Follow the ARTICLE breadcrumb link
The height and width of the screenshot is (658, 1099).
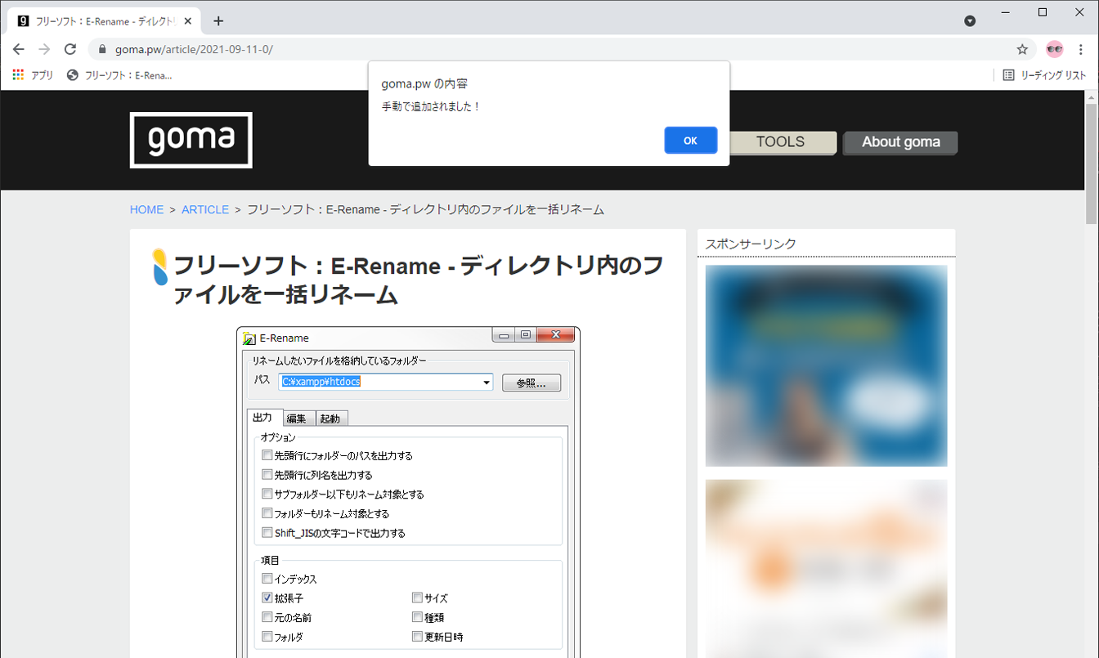click(x=205, y=210)
